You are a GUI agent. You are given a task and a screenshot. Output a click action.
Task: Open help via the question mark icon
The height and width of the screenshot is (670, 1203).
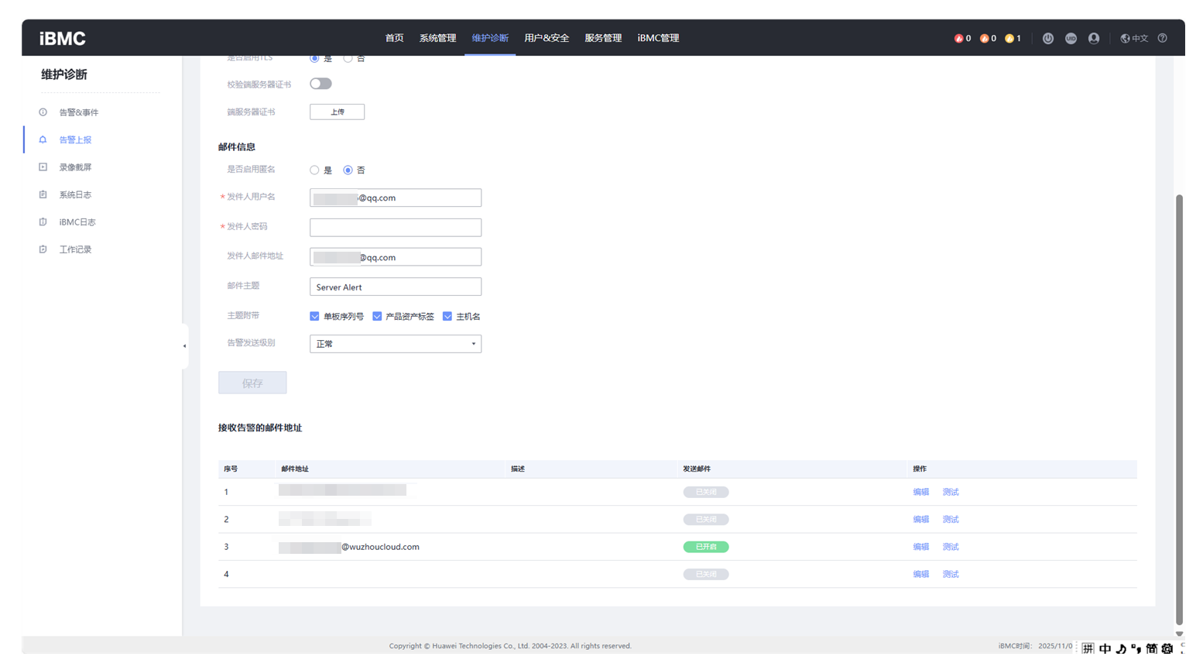tap(1162, 38)
